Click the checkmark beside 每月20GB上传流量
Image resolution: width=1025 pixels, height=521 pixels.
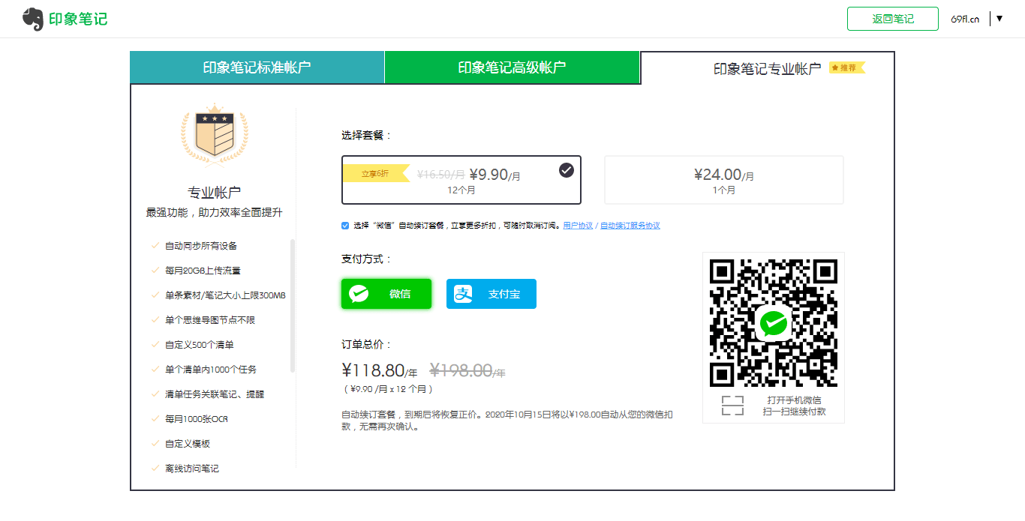155,270
